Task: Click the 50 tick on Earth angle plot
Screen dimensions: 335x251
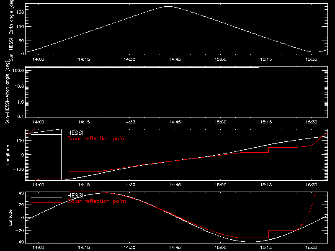Action: click(x=21, y=41)
